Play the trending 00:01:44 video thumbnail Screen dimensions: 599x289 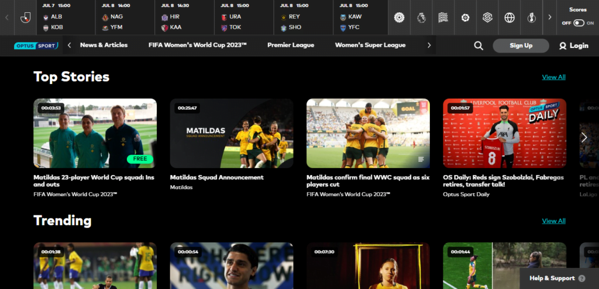505,266
